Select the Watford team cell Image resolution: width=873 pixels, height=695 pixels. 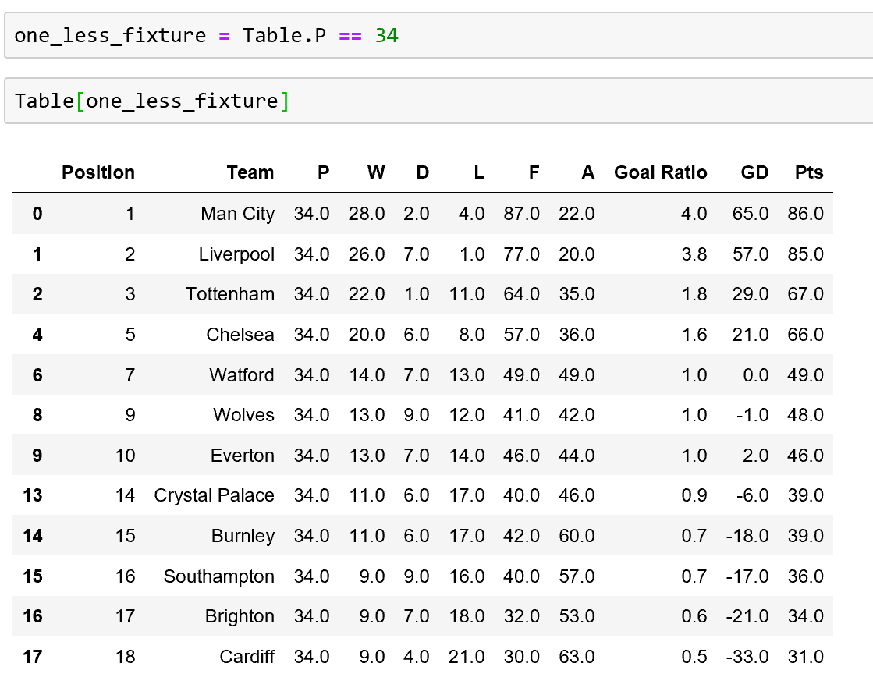pos(242,375)
